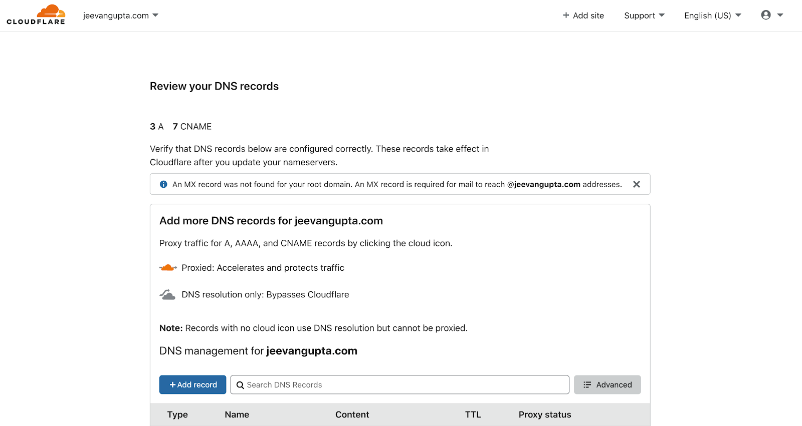Open the Support menu
The image size is (802, 426).
[645, 16]
